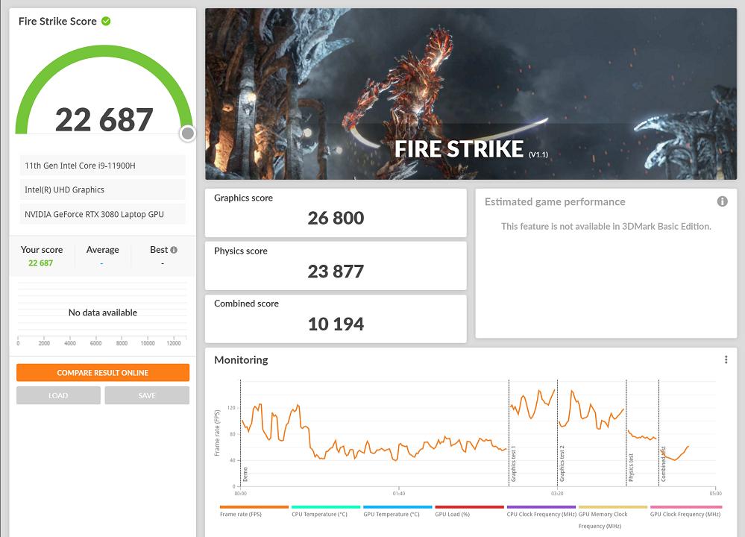Click the Physics test chart marker
Viewport: 745px width, 537px height.
coord(631,468)
